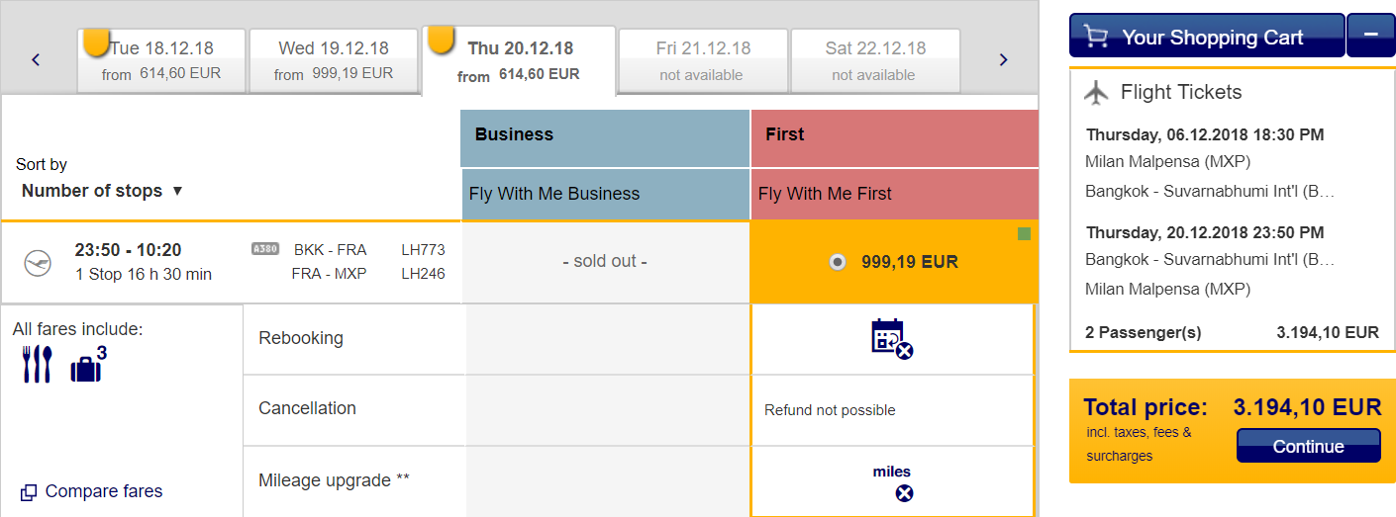Select the 999,19 EUR First fare radio button
The image size is (1396, 517).
click(x=838, y=262)
